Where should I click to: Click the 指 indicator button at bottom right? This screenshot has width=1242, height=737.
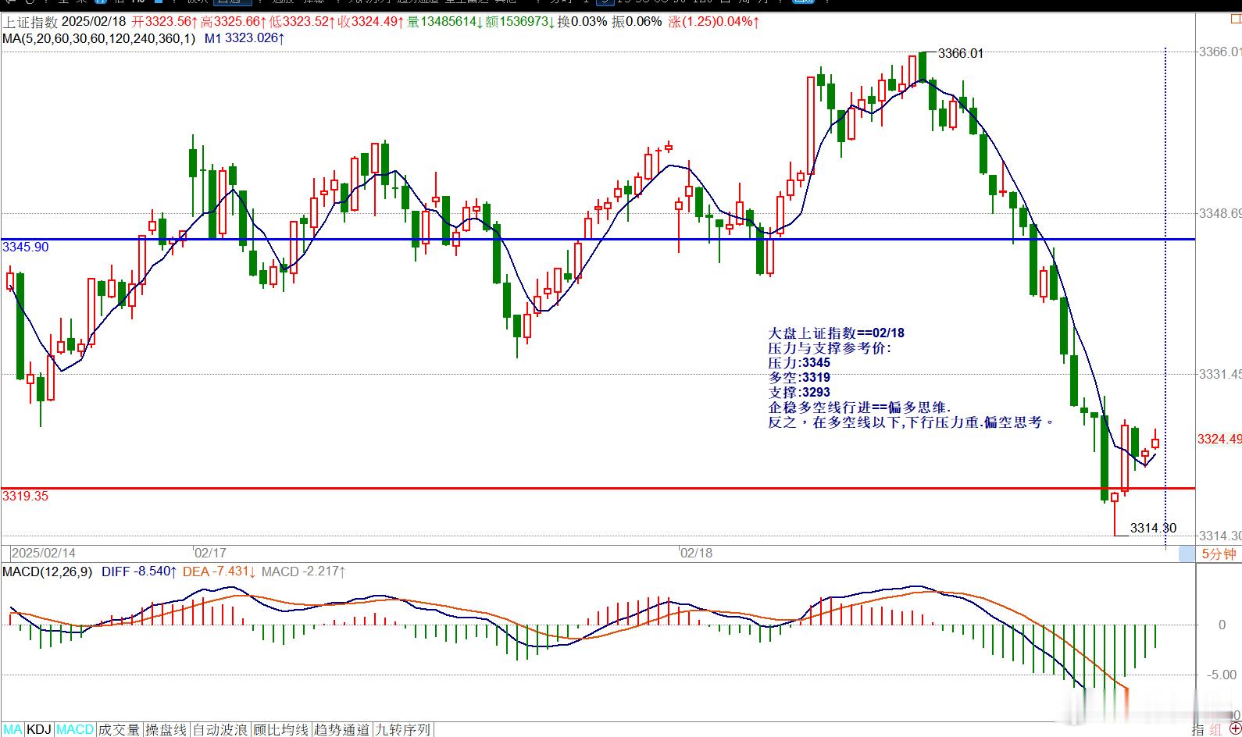pos(1198,729)
